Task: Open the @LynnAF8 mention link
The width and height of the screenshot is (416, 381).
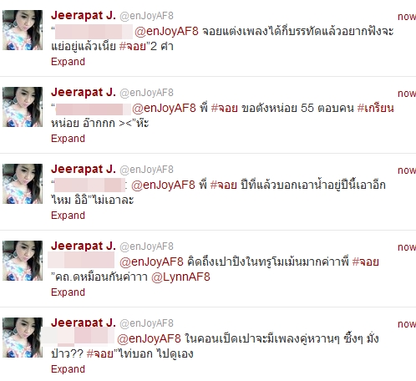Action: (180, 277)
